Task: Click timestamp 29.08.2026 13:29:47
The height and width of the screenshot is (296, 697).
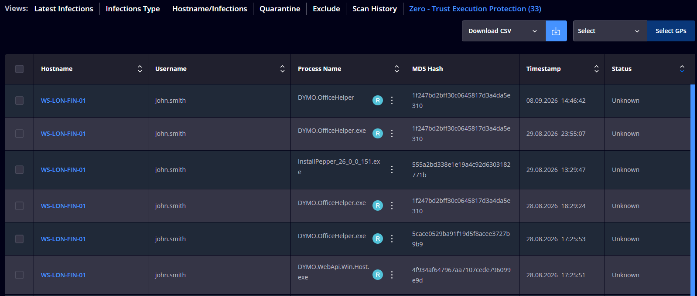Action: (556, 170)
